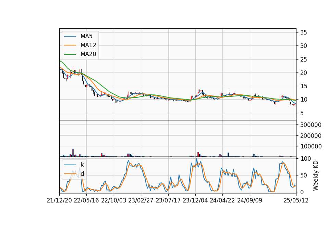Click the 22/05/16 date tick label
Viewport: 329px width, 236px height.
[86, 200]
